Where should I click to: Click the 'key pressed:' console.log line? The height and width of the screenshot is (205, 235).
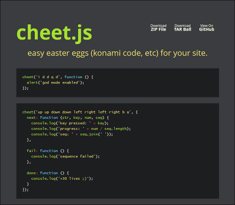point(70,123)
